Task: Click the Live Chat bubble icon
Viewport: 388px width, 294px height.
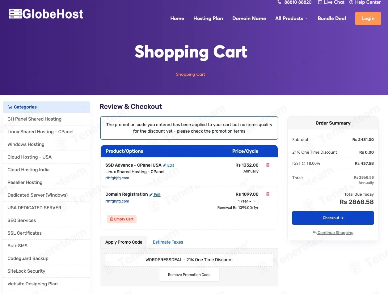Action: [320, 2]
